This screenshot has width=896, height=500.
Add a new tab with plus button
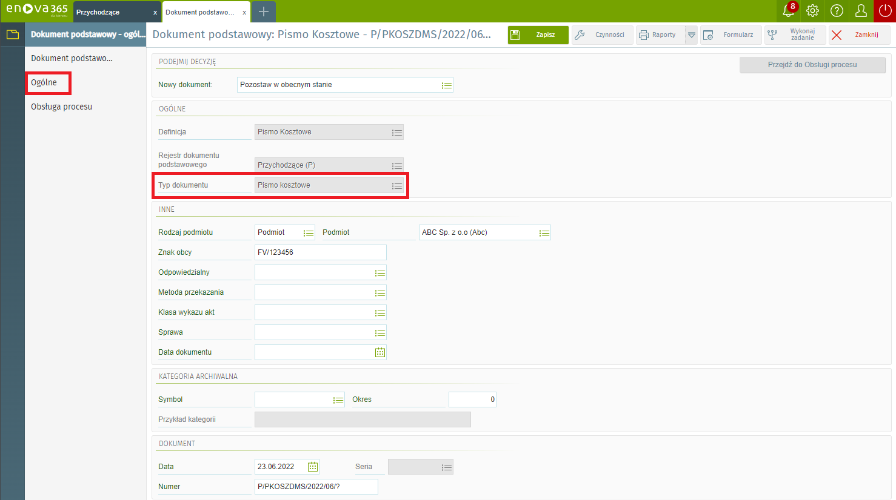point(264,12)
